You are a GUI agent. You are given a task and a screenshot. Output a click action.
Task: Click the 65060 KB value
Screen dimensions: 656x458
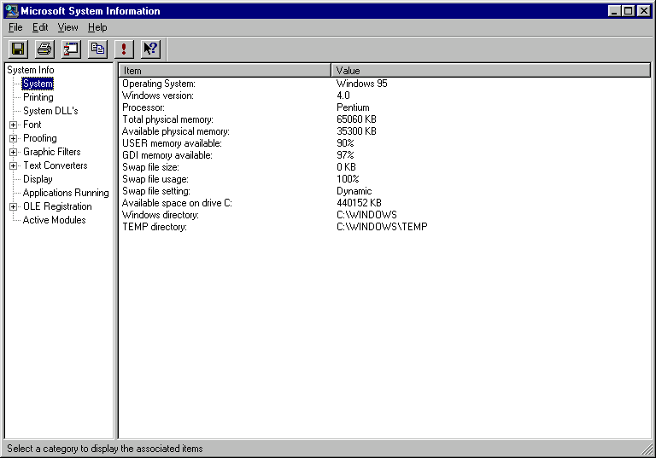pos(356,119)
